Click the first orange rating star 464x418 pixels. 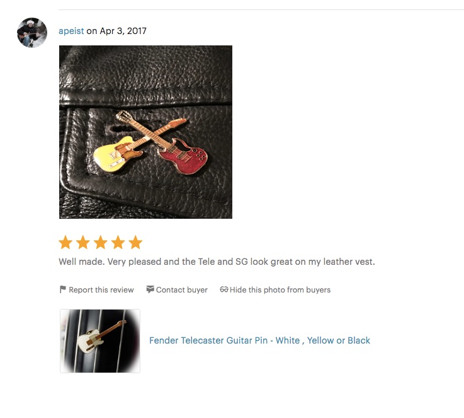point(65,242)
